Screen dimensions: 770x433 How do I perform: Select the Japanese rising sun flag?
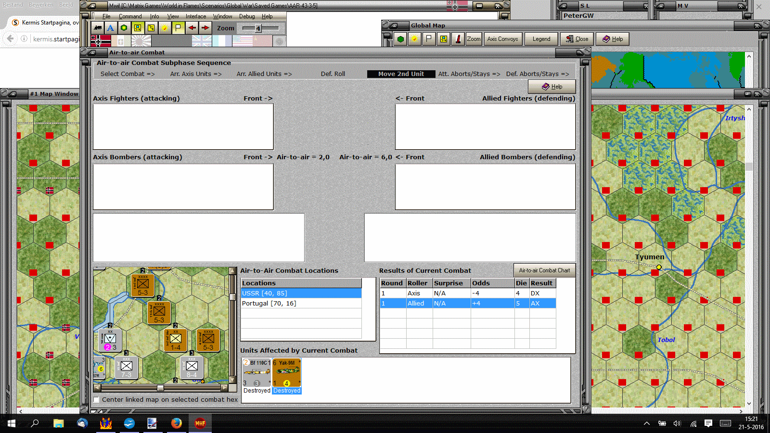coord(141,41)
